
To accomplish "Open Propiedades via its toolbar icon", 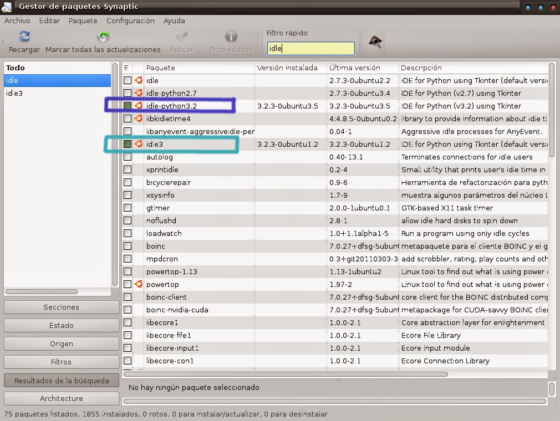I will (x=231, y=35).
